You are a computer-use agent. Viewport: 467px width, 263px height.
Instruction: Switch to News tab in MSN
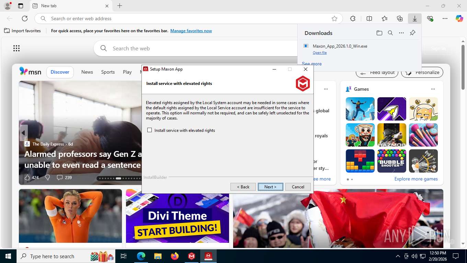[x=87, y=72]
